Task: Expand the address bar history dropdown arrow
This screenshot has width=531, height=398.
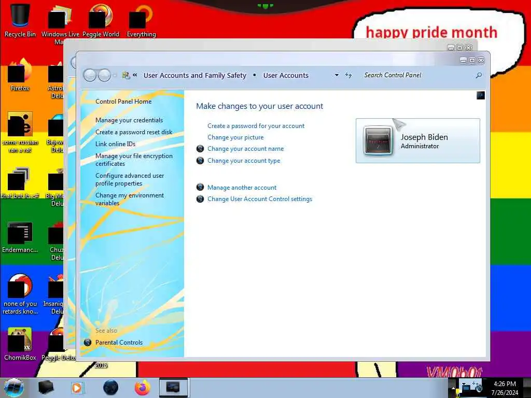Action: click(x=337, y=75)
